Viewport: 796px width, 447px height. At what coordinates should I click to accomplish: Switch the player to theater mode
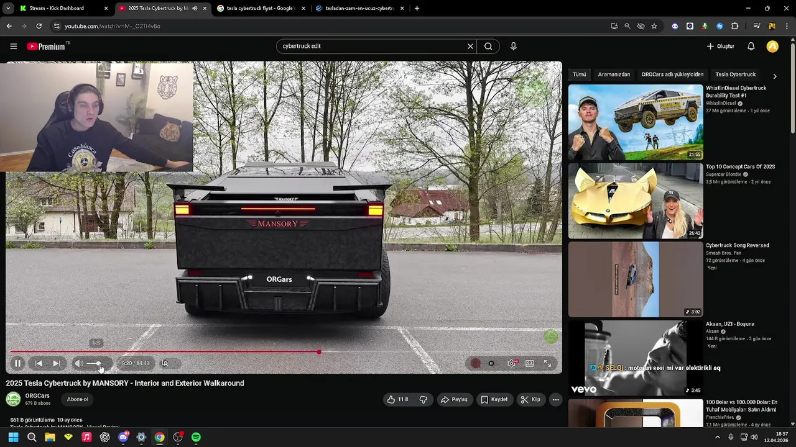[x=530, y=363]
